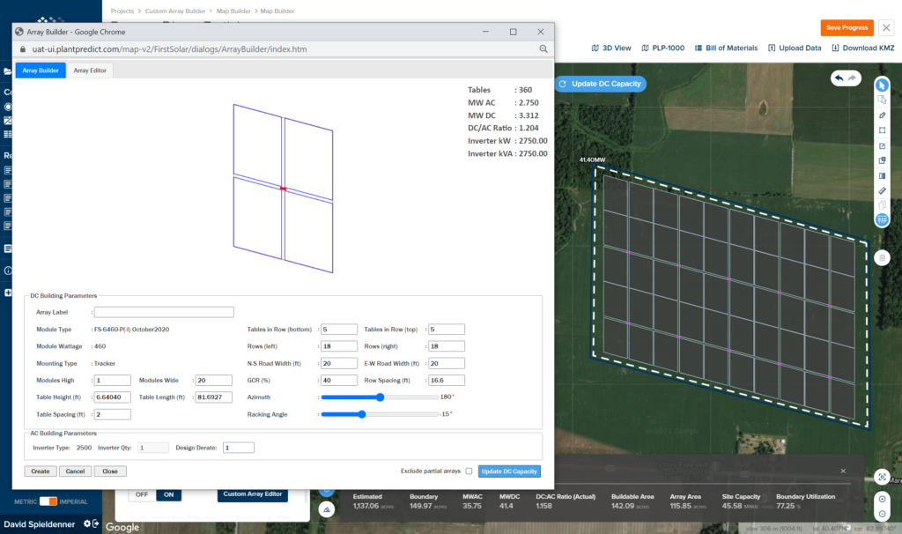This screenshot has height=534, width=902.
Task: Close the statistics panel with X
Action: (843, 471)
